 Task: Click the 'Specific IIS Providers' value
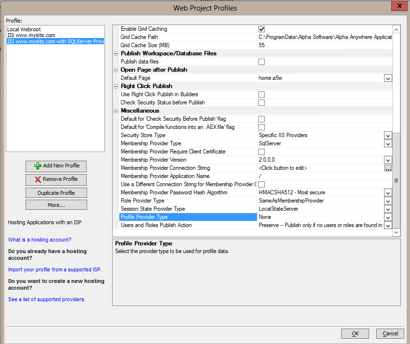pyautogui.click(x=283, y=135)
